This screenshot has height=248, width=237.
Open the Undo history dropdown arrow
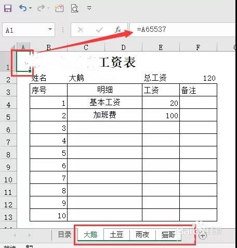coord(31,8)
